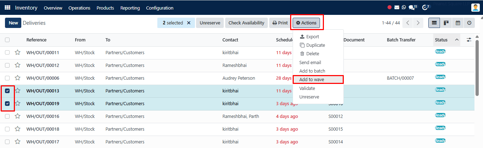This screenshot has height=148, width=483.
Task: Click the red recording status dot
Action: pyautogui.click(x=390, y=7)
